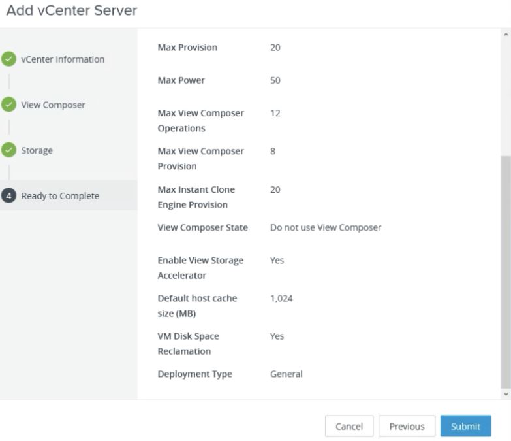511x441 pixels.
Task: Jump to the Storage step label
Action: [37, 150]
